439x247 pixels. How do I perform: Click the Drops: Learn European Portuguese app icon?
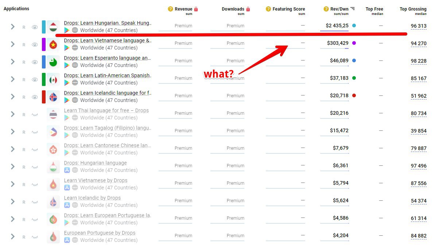point(53,219)
